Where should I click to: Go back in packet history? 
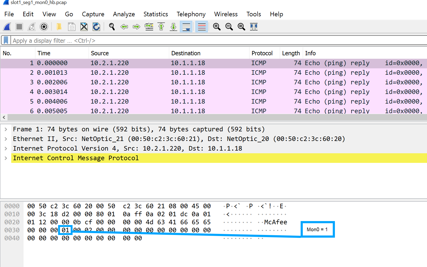tap(124, 27)
